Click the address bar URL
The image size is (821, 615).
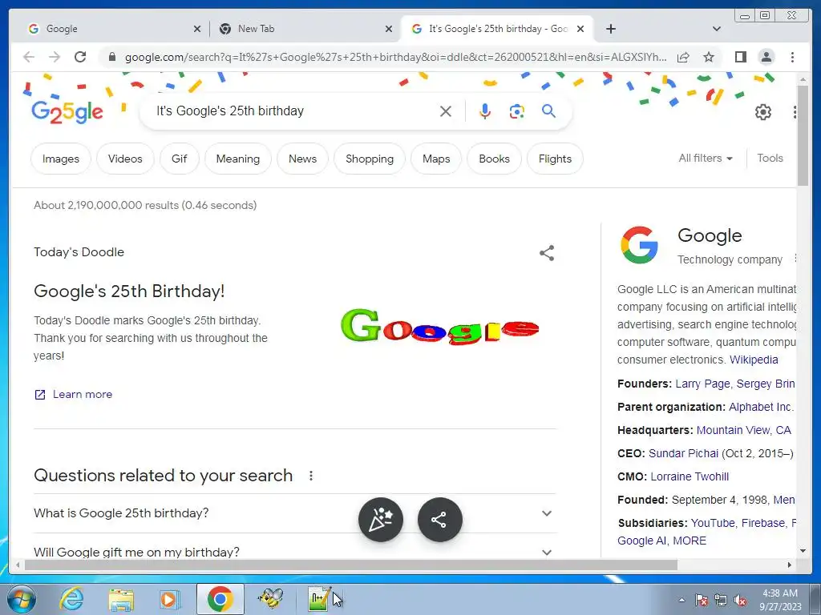[395, 57]
